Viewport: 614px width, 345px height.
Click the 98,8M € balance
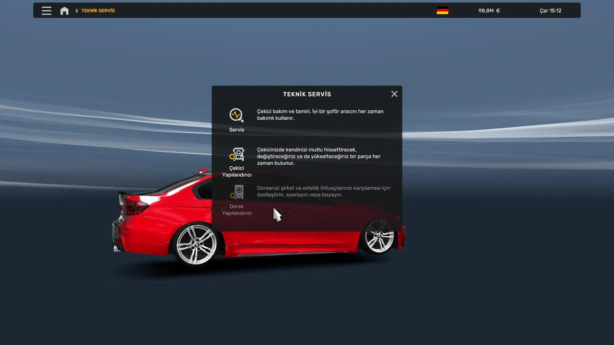pyautogui.click(x=489, y=11)
